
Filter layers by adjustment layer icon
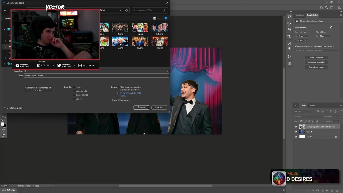click(323, 111)
